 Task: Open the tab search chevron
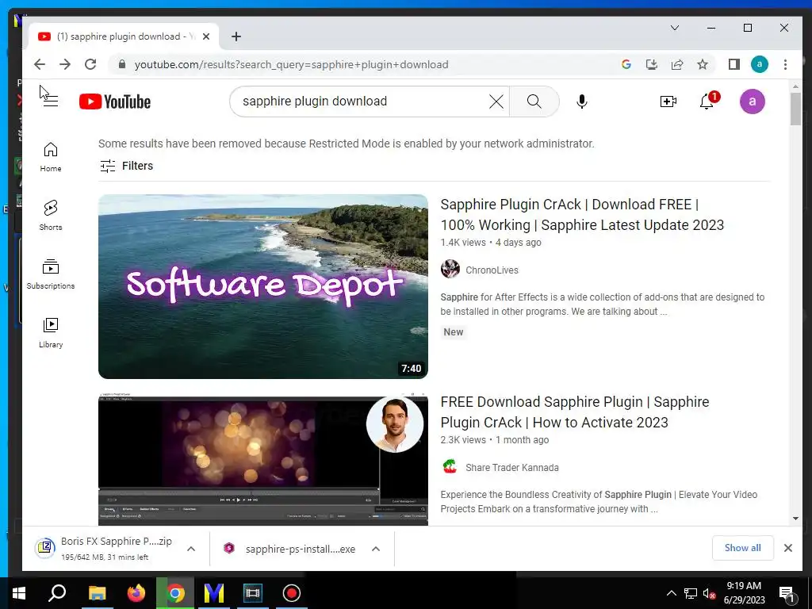point(674,28)
